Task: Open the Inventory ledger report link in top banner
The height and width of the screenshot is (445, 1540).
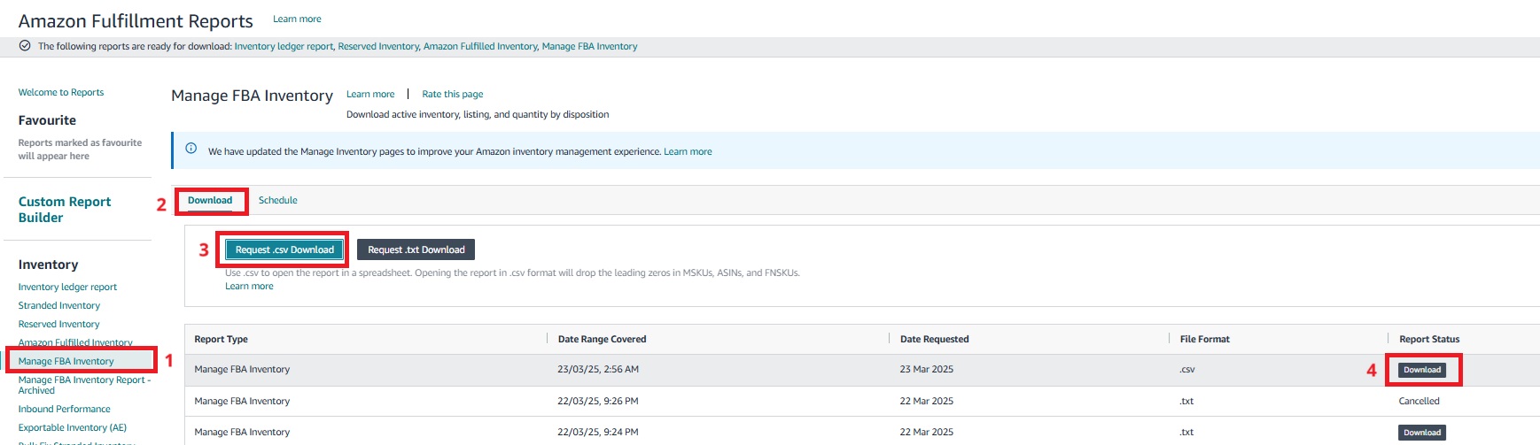Action: pyautogui.click(x=285, y=47)
